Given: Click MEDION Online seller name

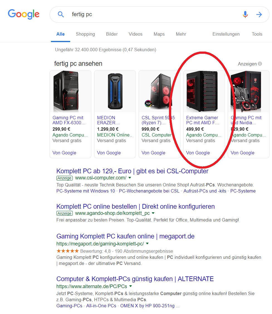Looking at the screenshot, I should coord(115,135).
